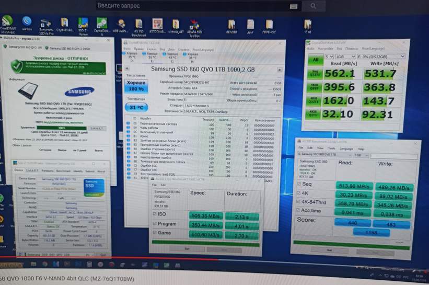Click the S.M.A.R.T. button in SSDLife Pro
Screen dimensions: 429x285
click(x=97, y=128)
